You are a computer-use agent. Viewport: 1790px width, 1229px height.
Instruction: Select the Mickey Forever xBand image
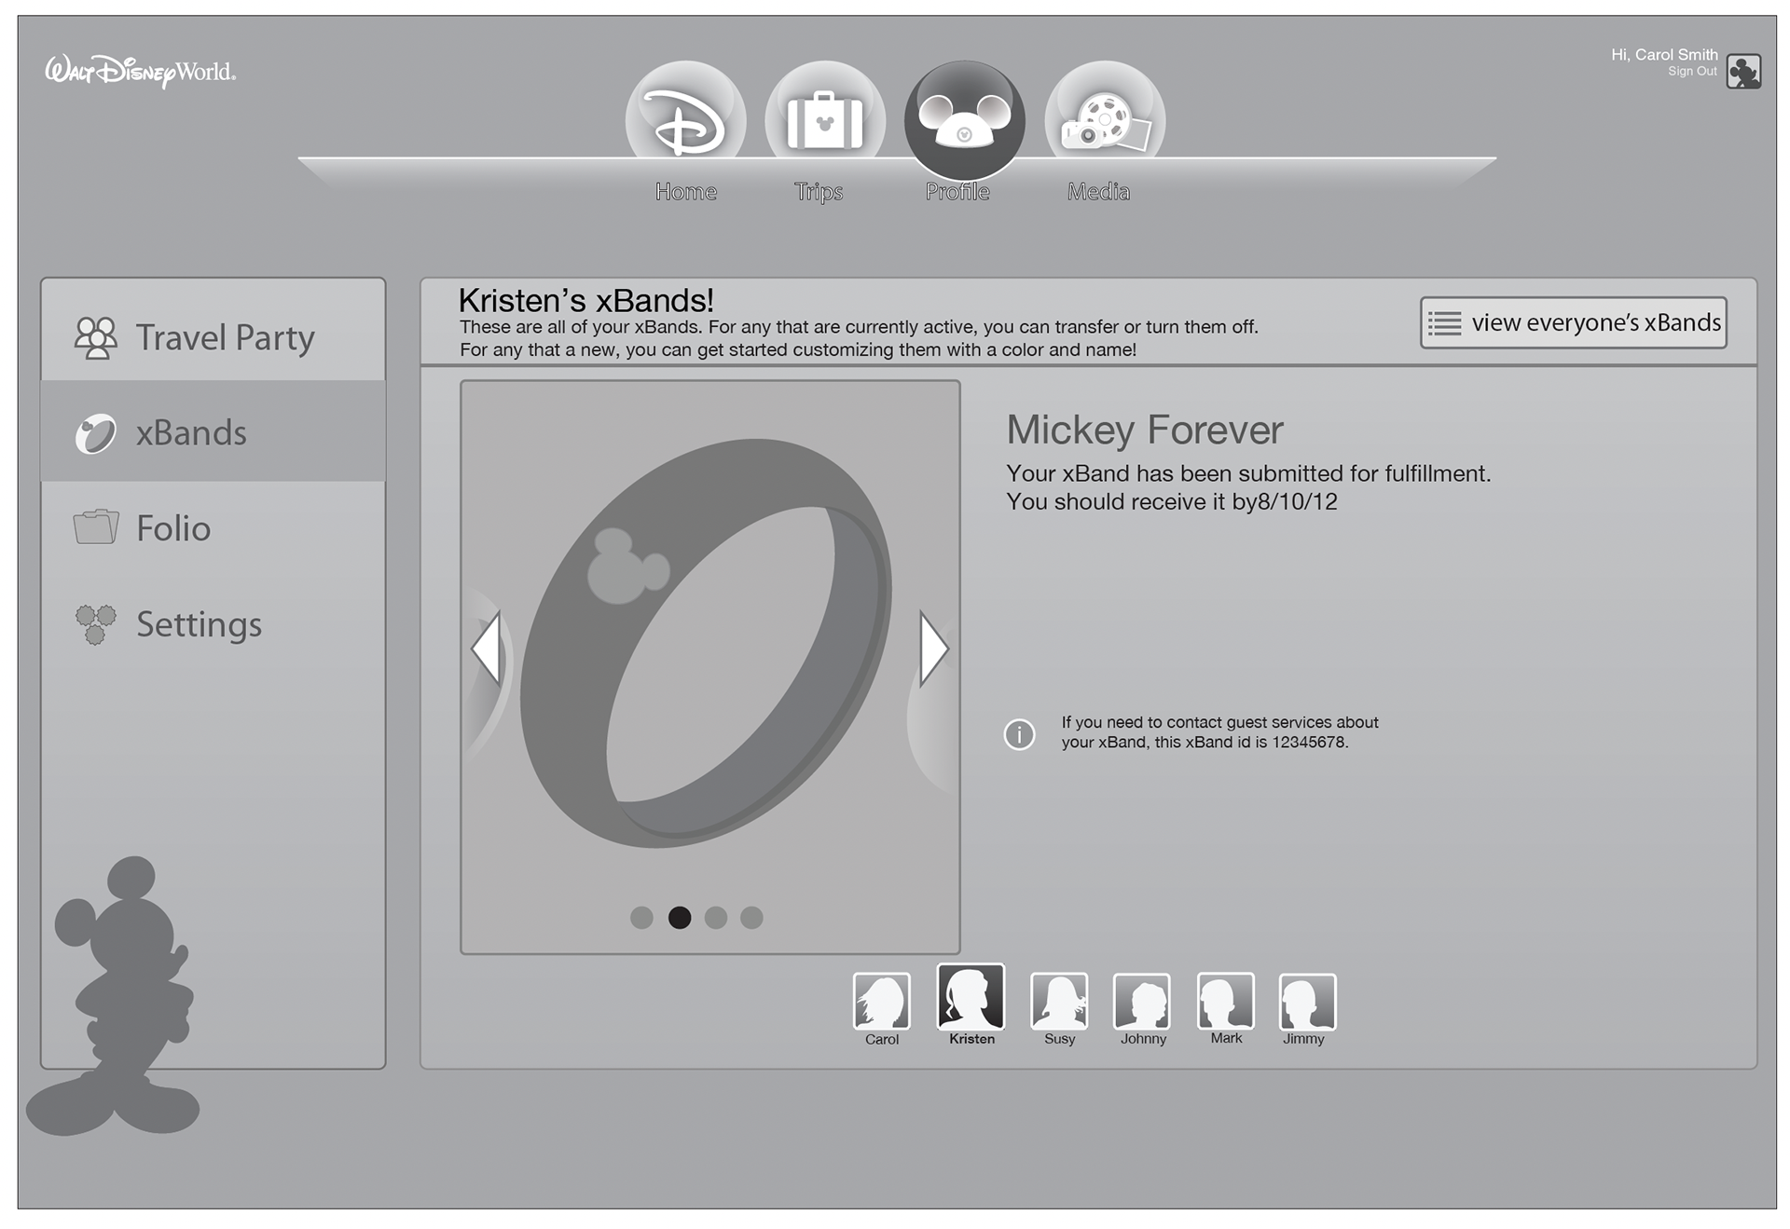tap(705, 643)
